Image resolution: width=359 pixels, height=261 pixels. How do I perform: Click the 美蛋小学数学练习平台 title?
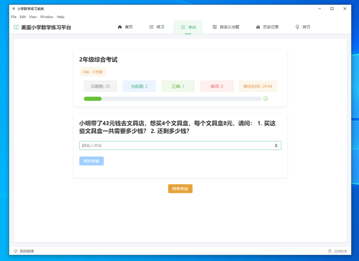pyautogui.click(x=46, y=28)
